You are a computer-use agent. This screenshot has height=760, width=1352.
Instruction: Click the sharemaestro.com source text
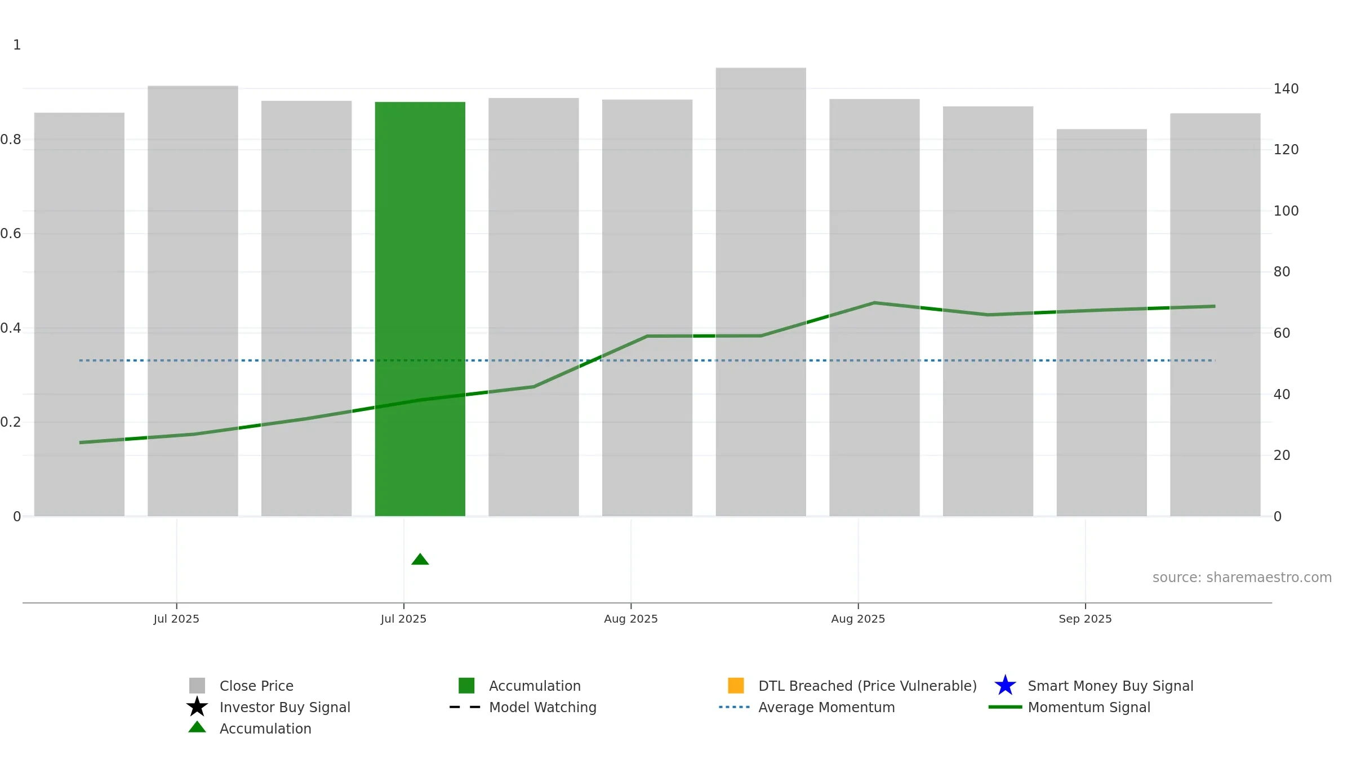pos(1242,578)
